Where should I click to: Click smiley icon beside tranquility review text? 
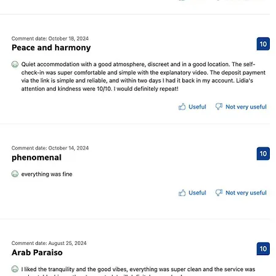[15, 269]
